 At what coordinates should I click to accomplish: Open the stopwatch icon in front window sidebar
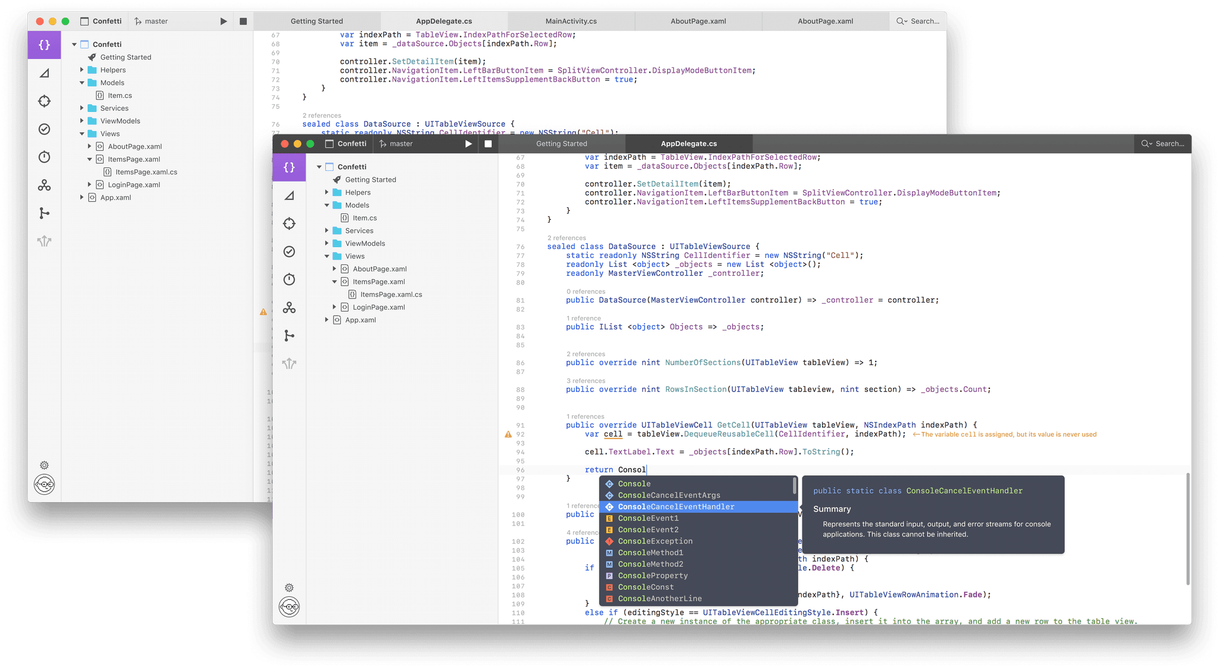tap(289, 279)
